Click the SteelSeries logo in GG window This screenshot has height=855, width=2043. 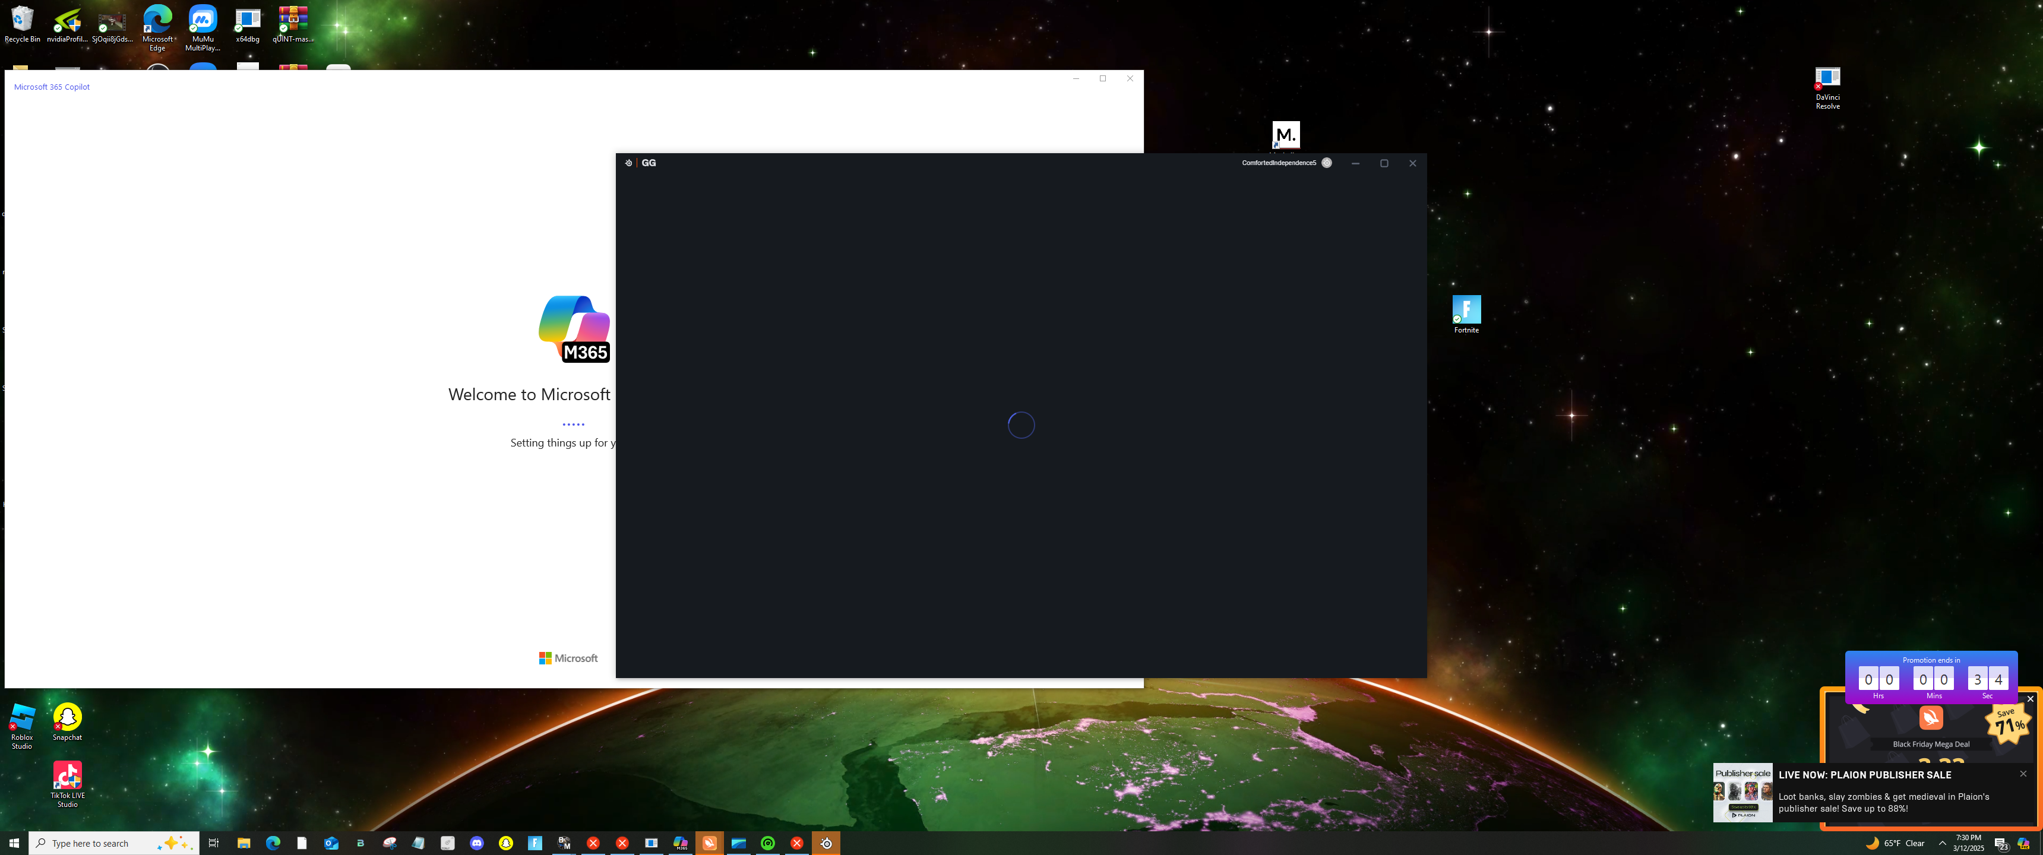point(628,163)
